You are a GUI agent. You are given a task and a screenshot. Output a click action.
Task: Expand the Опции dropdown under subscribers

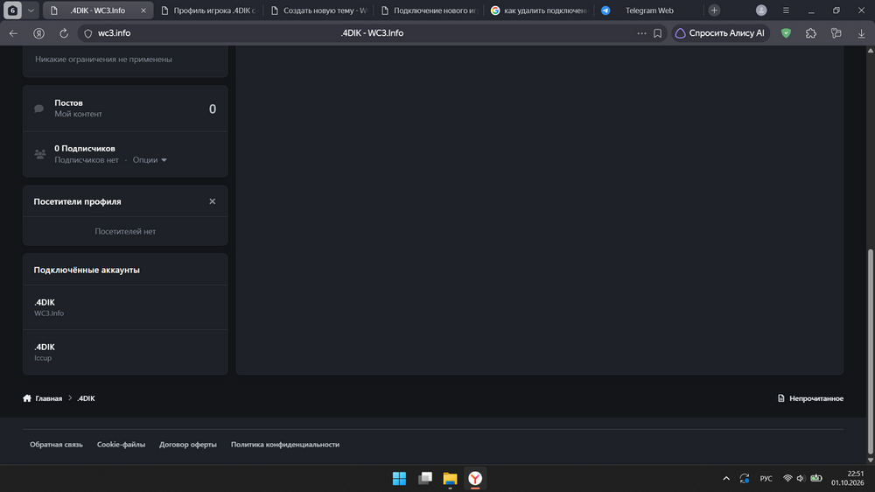(x=150, y=159)
